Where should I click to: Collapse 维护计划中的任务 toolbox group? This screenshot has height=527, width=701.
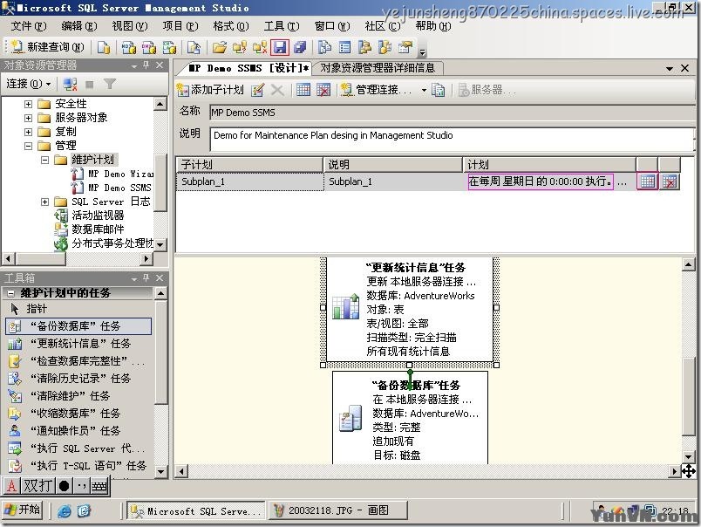click(10, 293)
